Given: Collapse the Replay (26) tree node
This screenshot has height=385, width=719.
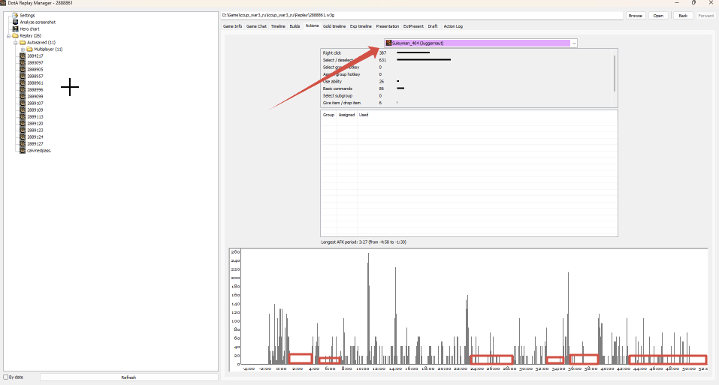Looking at the screenshot, I should click(8, 36).
